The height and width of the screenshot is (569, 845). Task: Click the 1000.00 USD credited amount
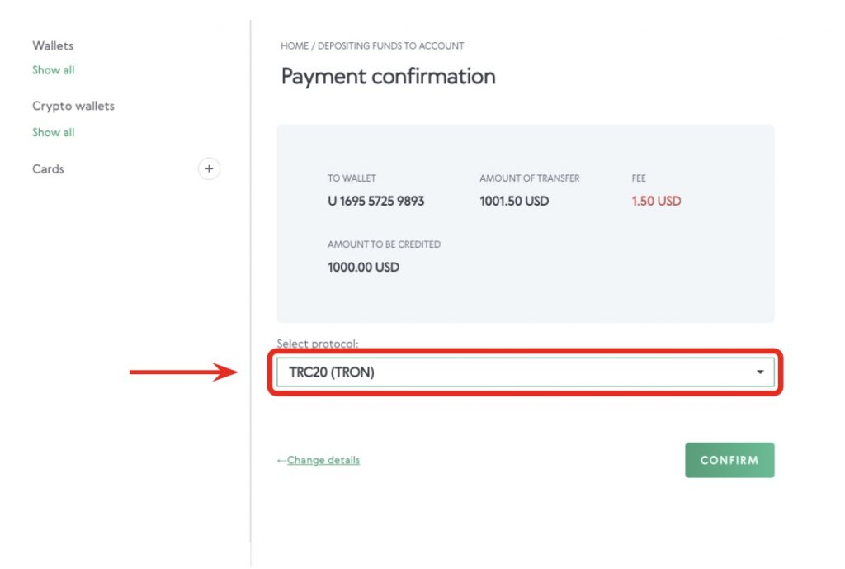363,267
